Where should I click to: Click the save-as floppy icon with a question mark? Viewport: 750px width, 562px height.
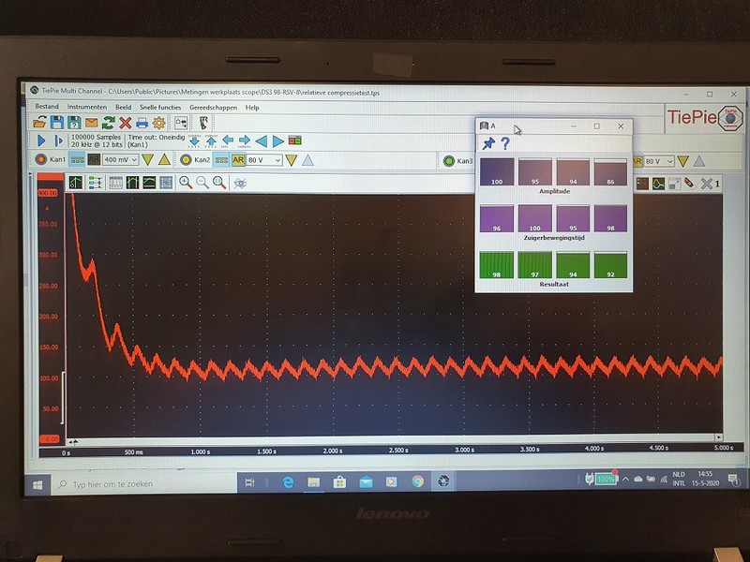click(x=74, y=123)
